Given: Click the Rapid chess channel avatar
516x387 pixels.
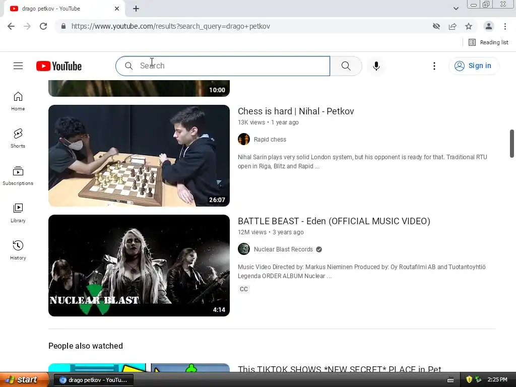Looking at the screenshot, I should pyautogui.click(x=244, y=139).
